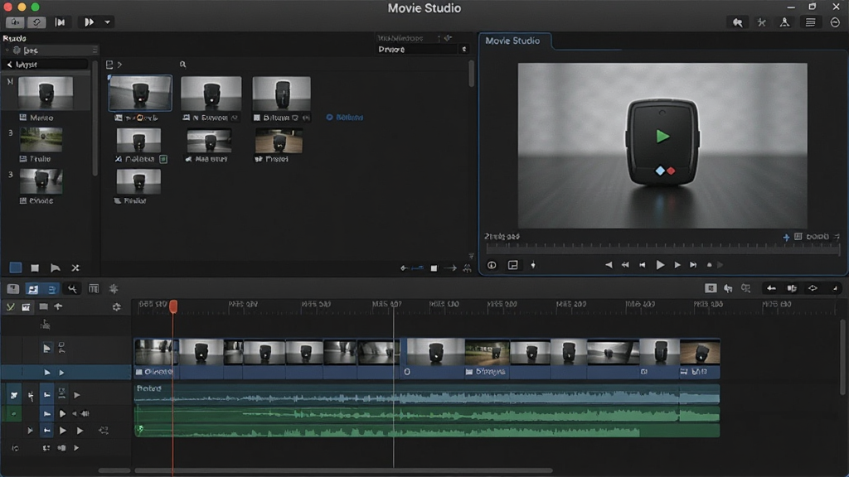Go back using the left chevron in library sidebar
849x477 pixels.
tap(9, 65)
